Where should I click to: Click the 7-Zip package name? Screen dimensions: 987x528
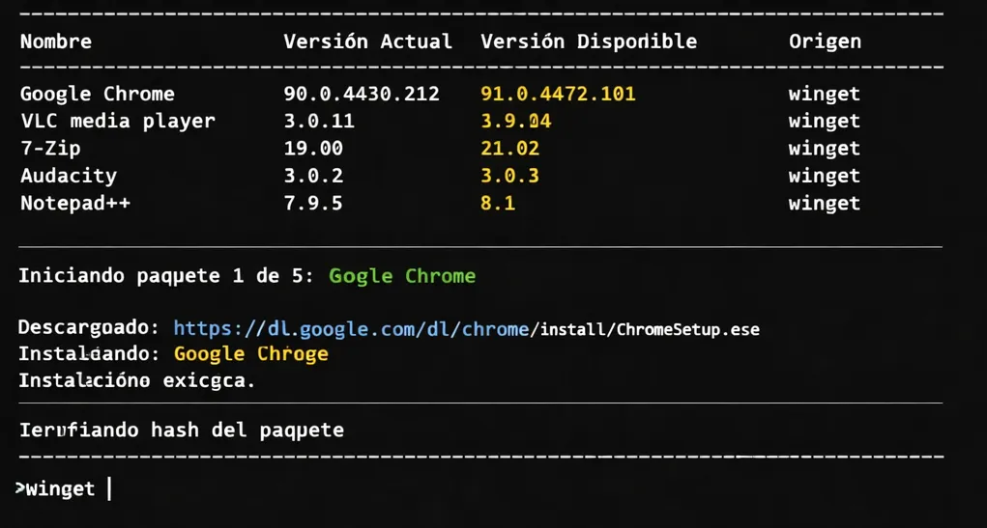coord(50,148)
